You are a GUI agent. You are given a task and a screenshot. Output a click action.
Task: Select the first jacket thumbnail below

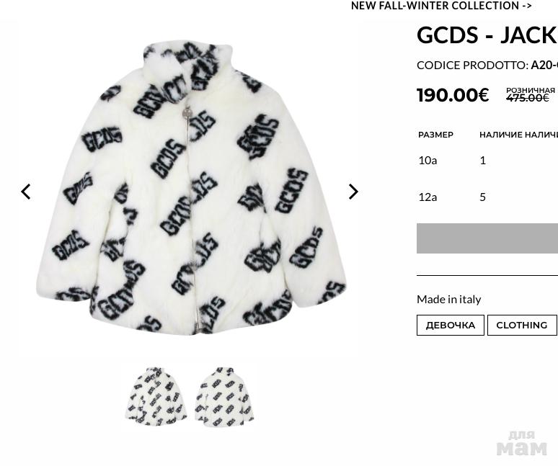pos(156,397)
